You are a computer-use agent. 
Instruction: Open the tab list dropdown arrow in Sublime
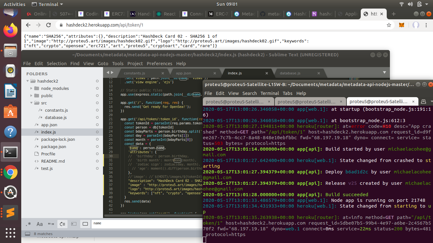coord(384,72)
